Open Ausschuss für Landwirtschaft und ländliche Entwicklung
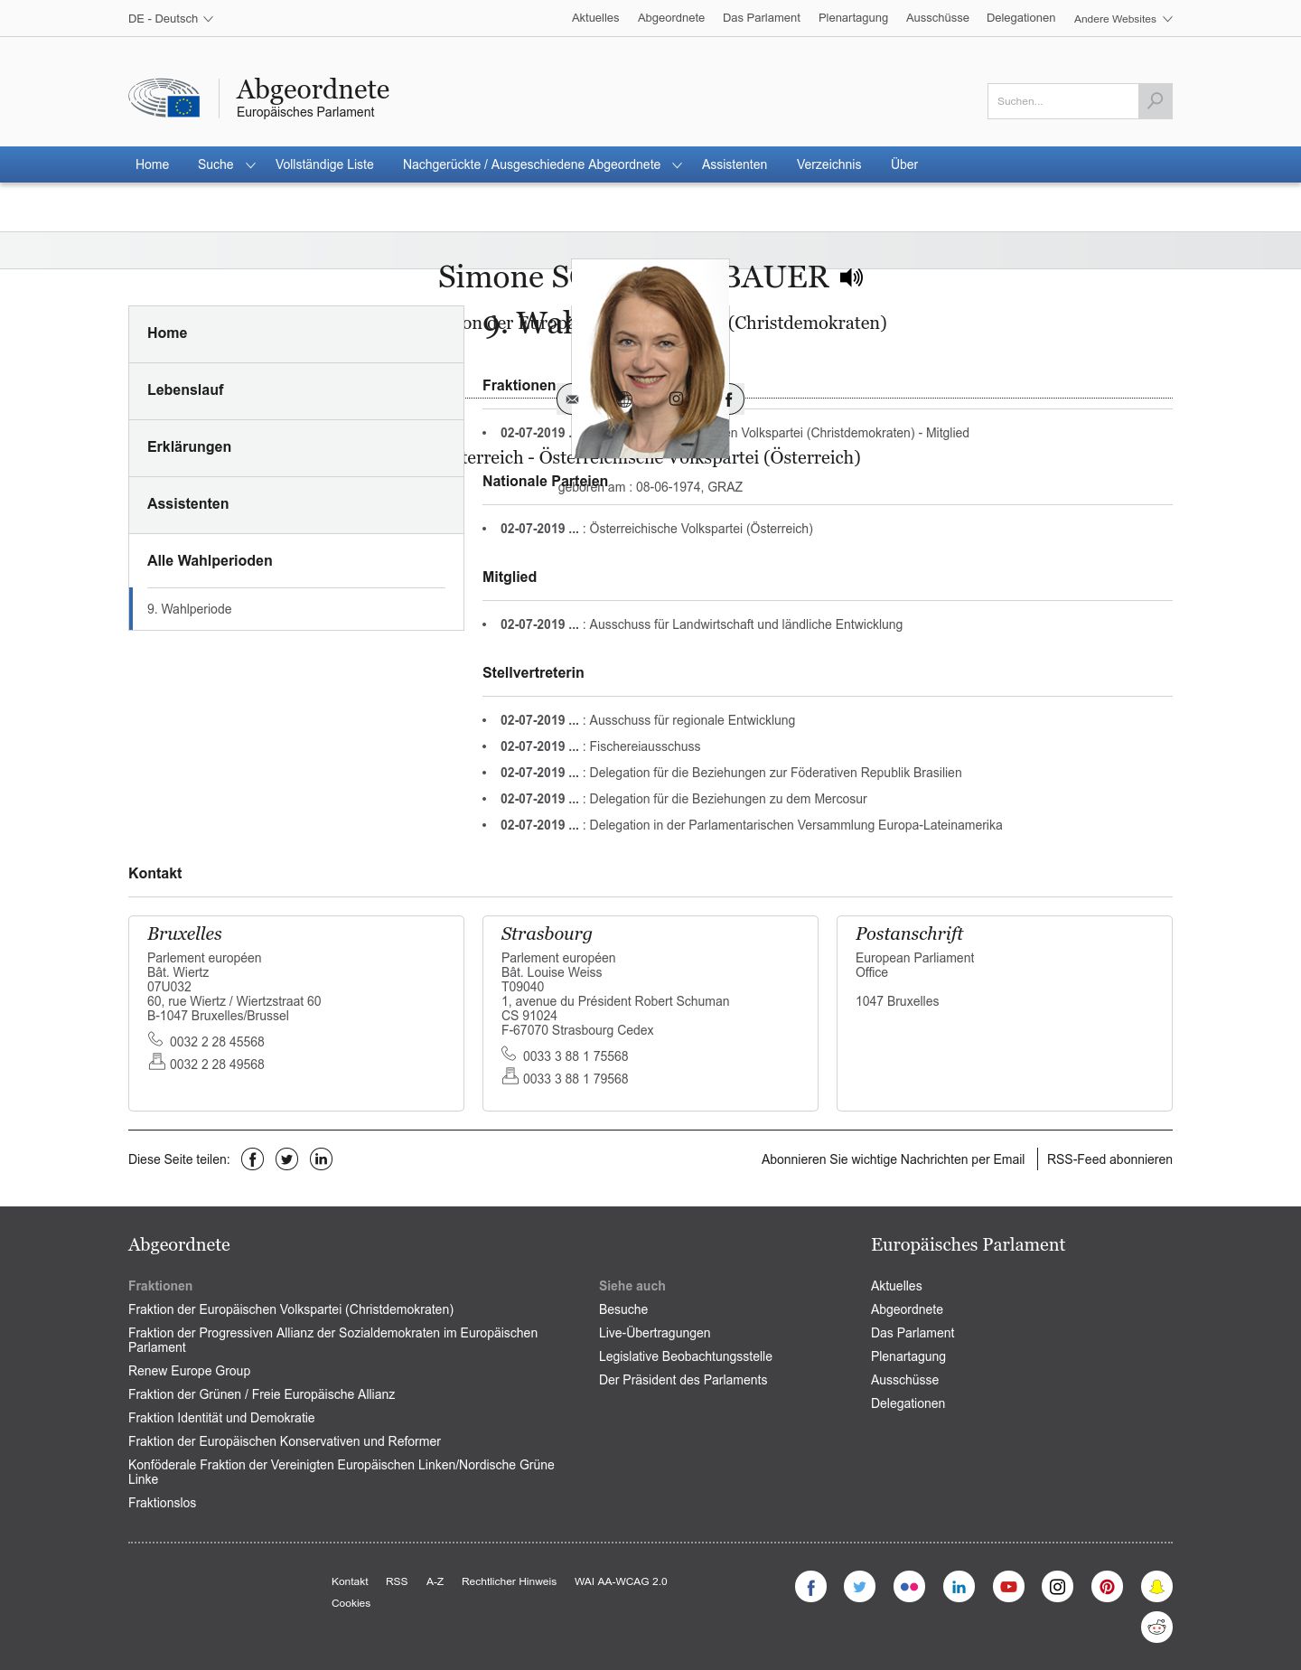The image size is (1301, 1670). pyautogui.click(x=746, y=624)
